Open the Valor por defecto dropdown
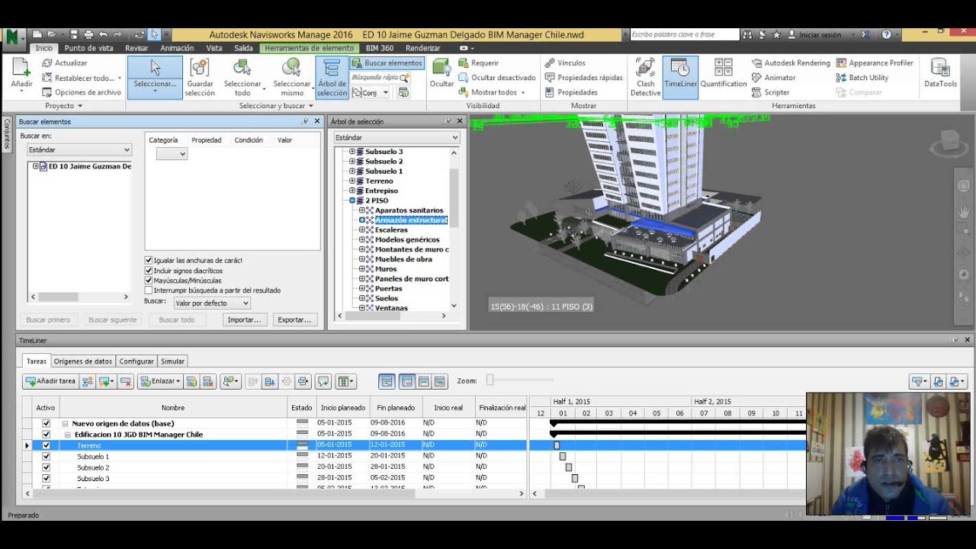Image resolution: width=976 pixels, height=549 pixels. (211, 303)
